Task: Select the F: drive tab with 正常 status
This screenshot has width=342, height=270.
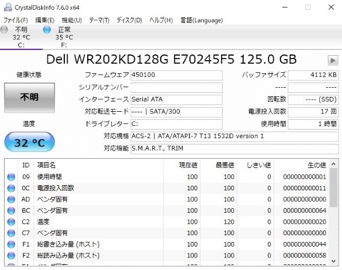Action: point(64,37)
